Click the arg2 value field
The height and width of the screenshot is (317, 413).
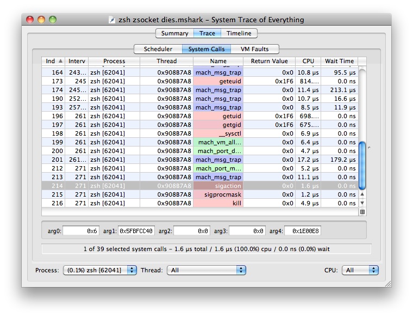point(192,231)
